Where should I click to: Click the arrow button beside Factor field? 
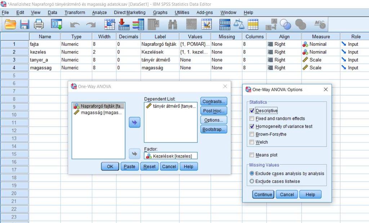(135, 154)
